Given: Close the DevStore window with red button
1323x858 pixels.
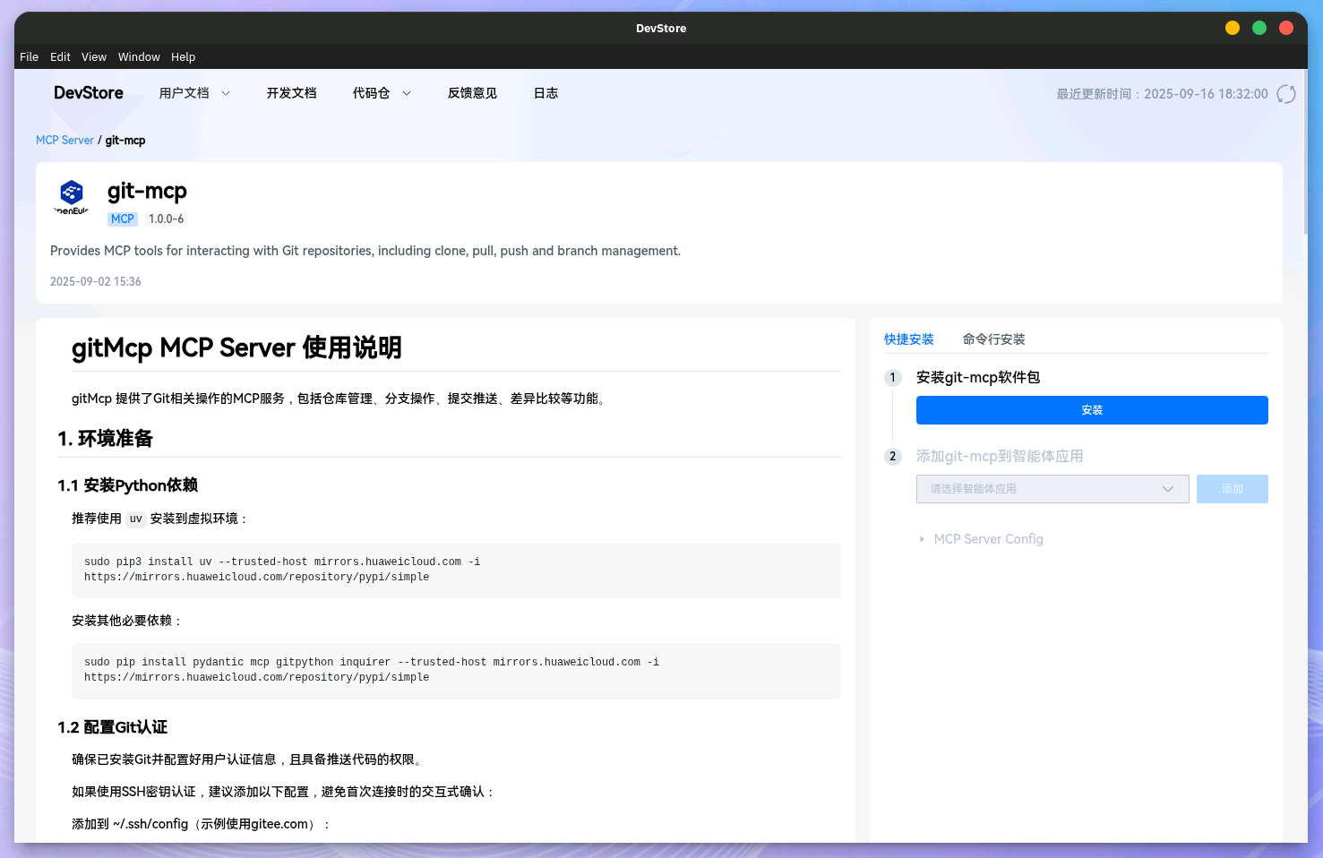Looking at the screenshot, I should click(x=1285, y=28).
